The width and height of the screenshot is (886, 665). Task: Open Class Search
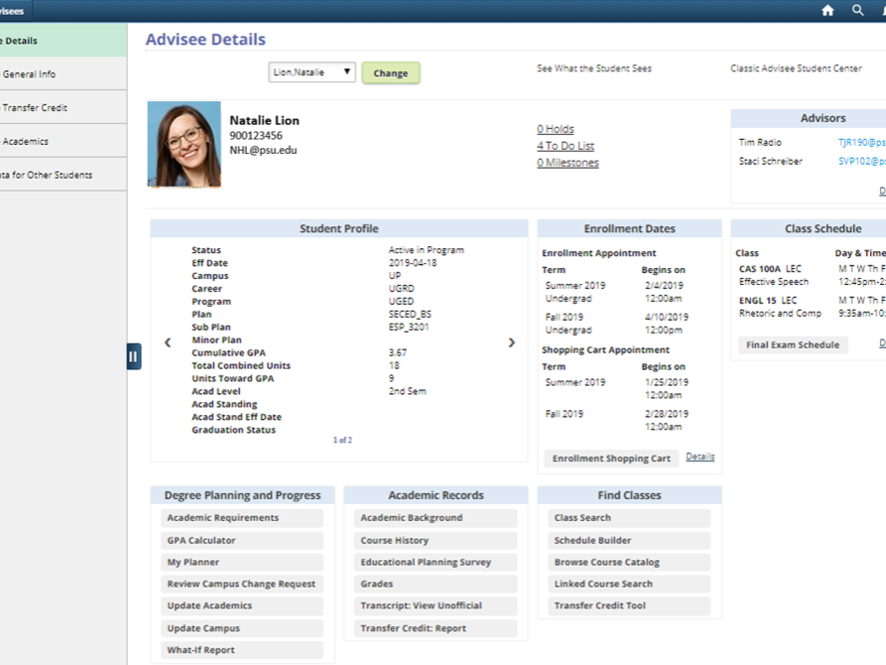[629, 518]
